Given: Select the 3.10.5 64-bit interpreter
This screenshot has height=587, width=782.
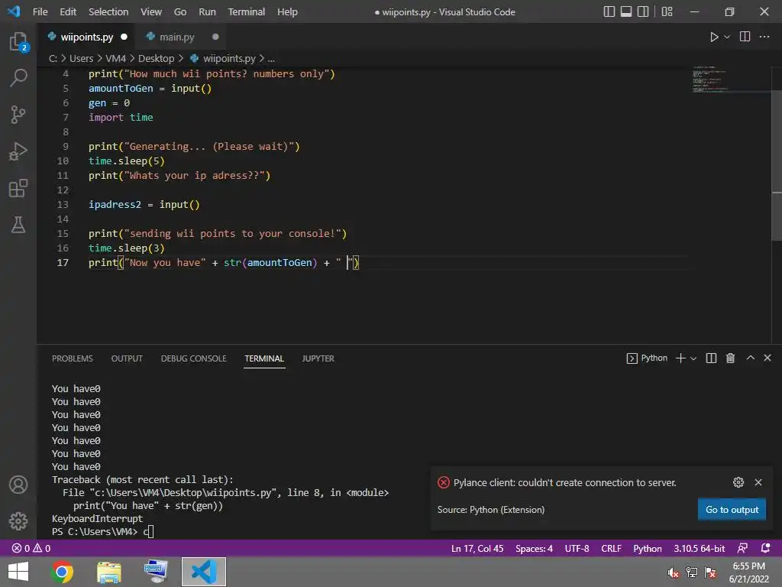Looking at the screenshot, I should tap(700, 549).
